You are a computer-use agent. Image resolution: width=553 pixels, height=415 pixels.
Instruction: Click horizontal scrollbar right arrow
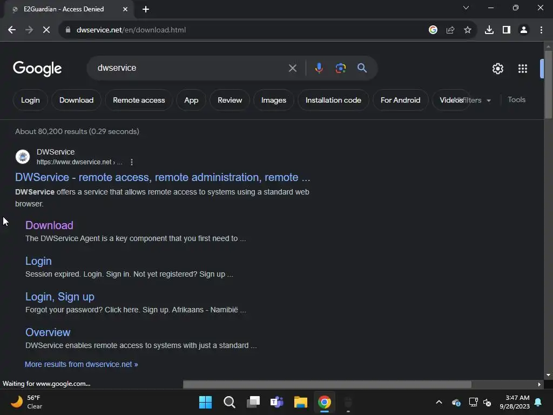[x=539, y=384]
